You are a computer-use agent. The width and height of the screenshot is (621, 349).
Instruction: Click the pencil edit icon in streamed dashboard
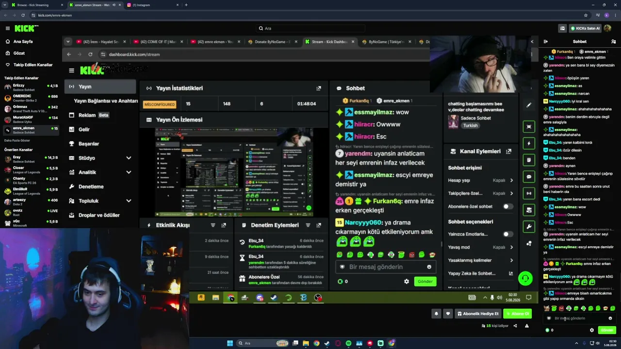pos(529,105)
